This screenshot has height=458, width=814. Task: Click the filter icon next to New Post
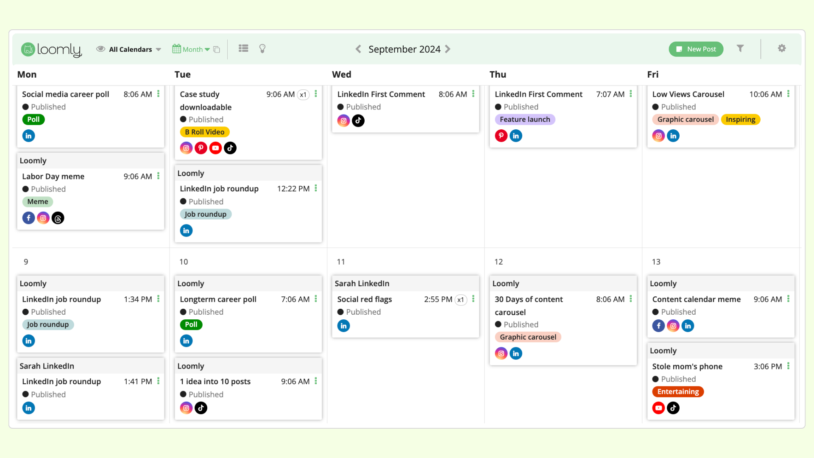(740, 48)
